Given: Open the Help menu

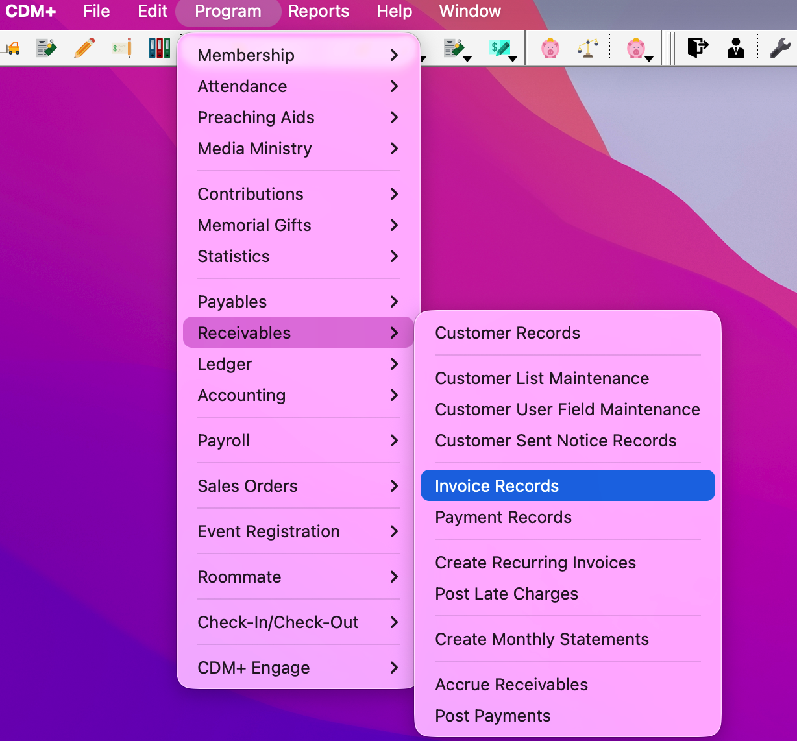Looking at the screenshot, I should [x=394, y=12].
